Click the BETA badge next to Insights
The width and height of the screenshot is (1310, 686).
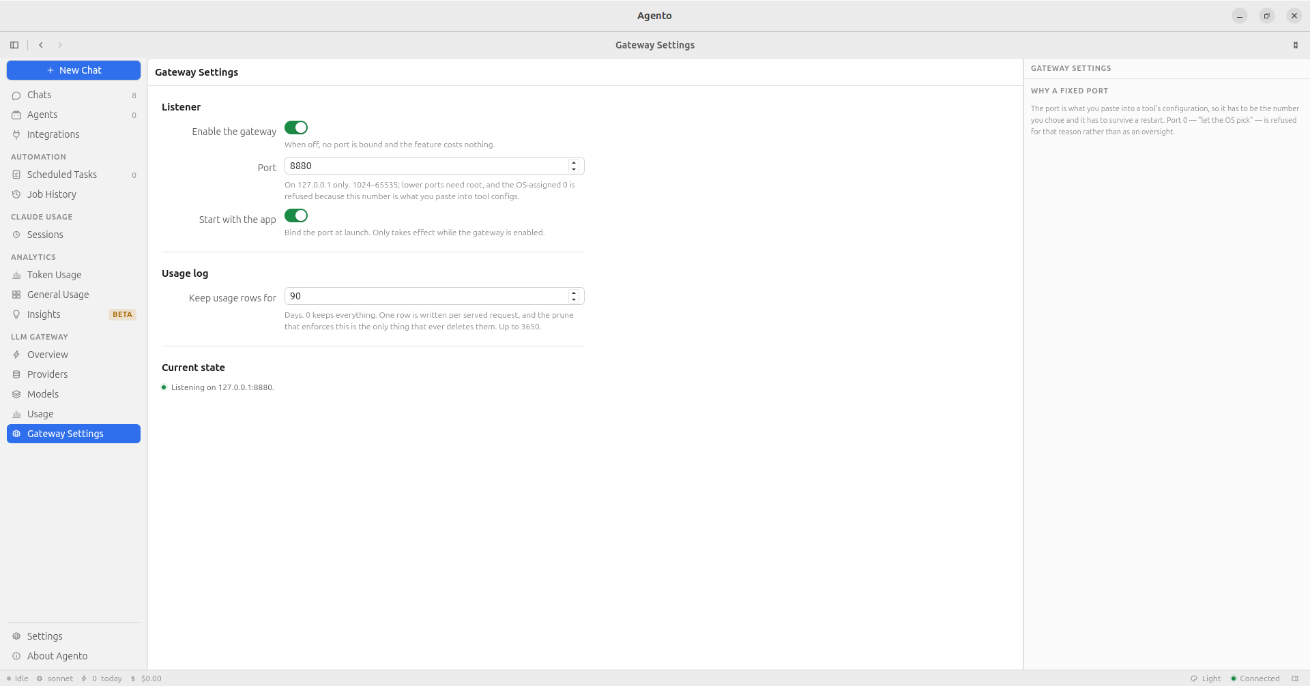pyautogui.click(x=122, y=315)
